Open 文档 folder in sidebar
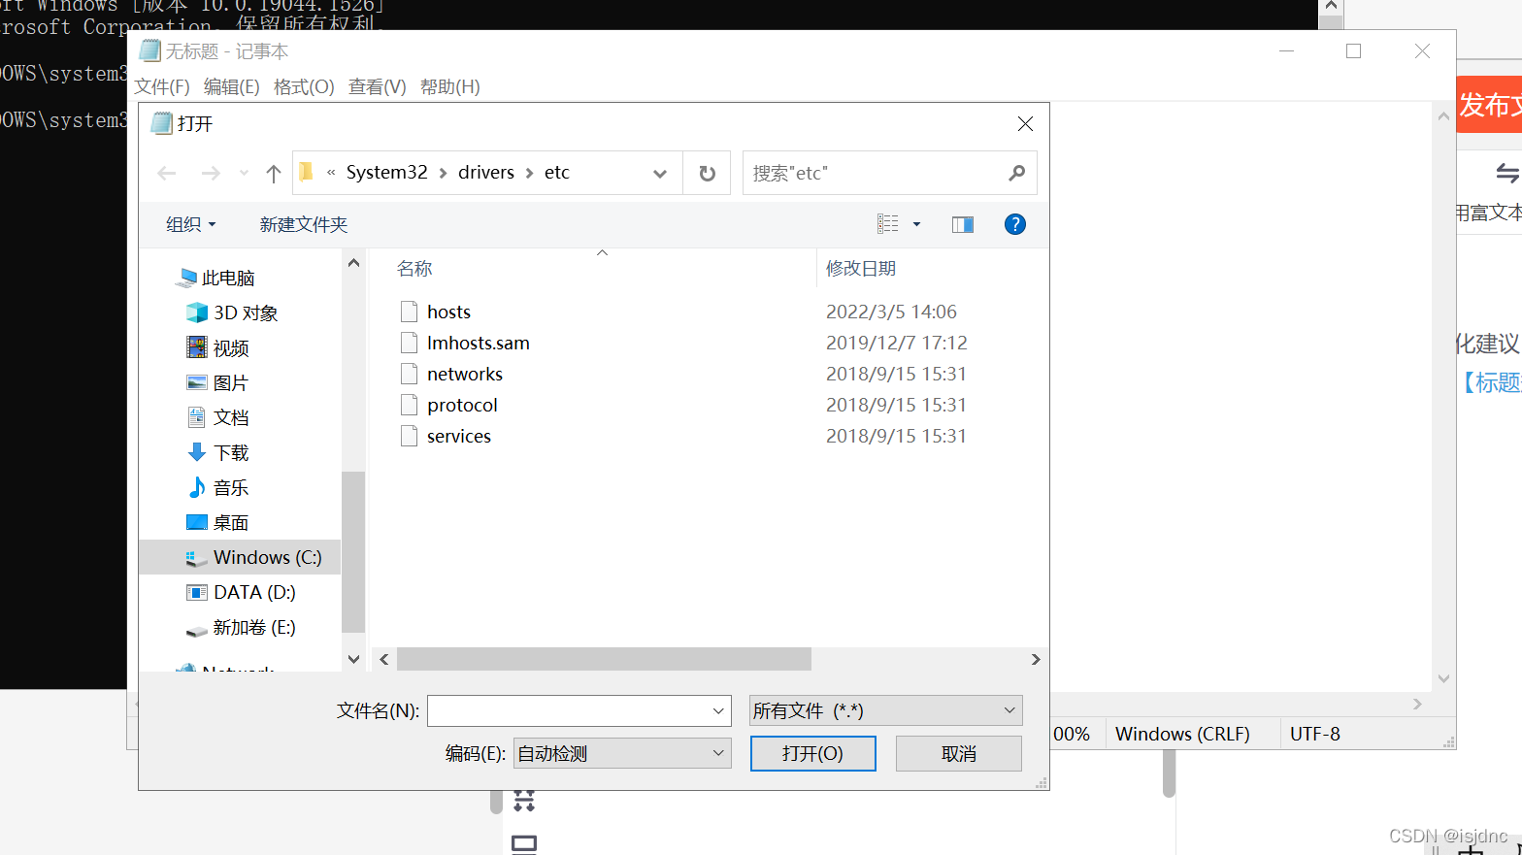This screenshot has height=855, width=1522. point(217,417)
